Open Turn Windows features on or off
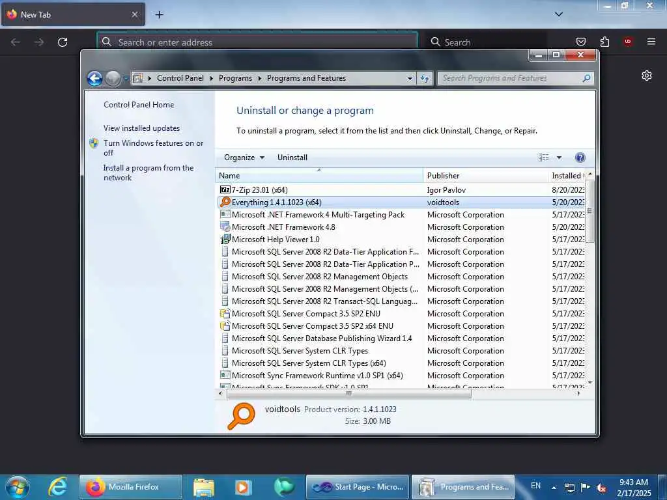667x500 pixels. point(153,148)
